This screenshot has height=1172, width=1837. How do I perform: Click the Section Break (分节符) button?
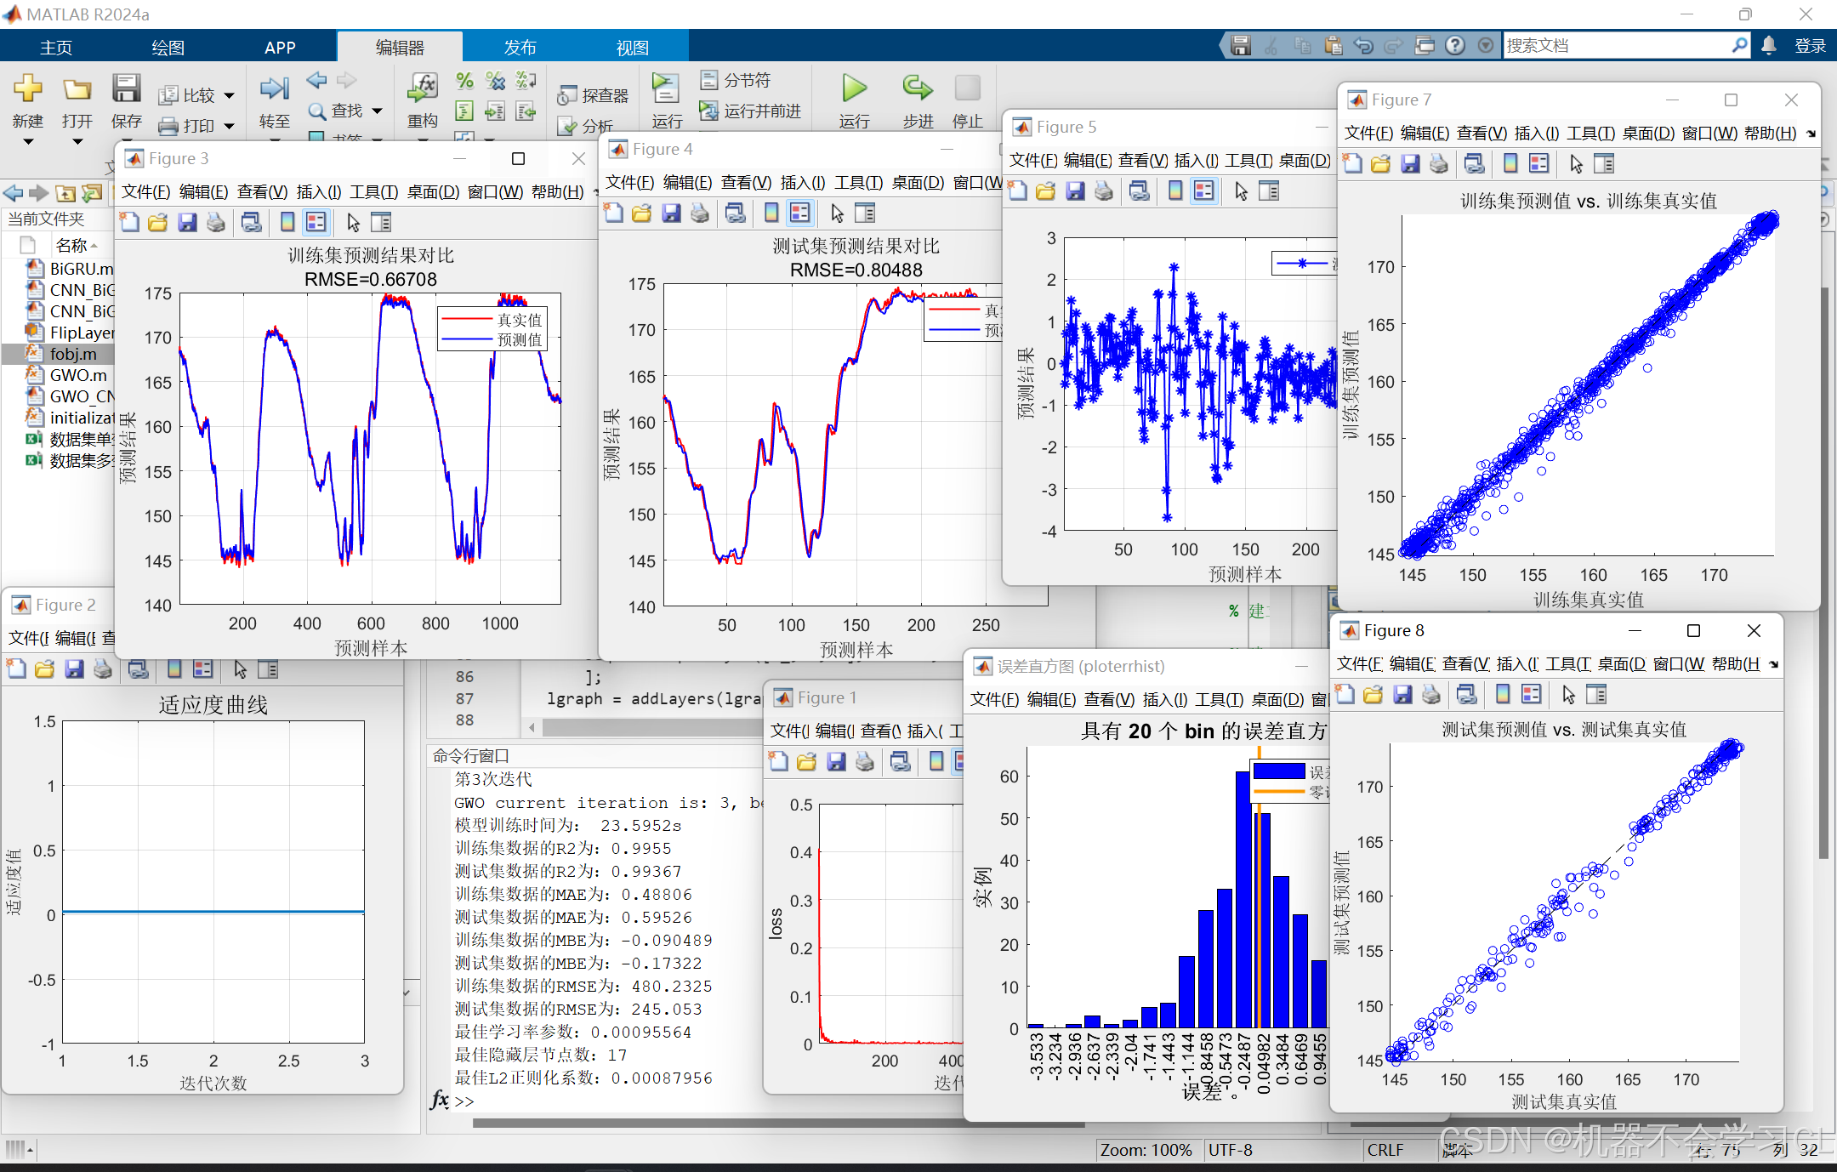(x=737, y=80)
